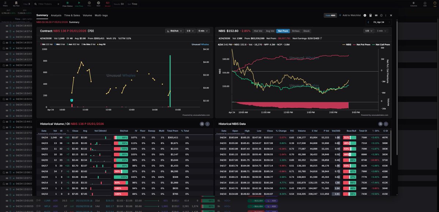Viewport: 439px width, 212px height.
Task: Open the Results 50 dropdown
Action: coord(120,4)
